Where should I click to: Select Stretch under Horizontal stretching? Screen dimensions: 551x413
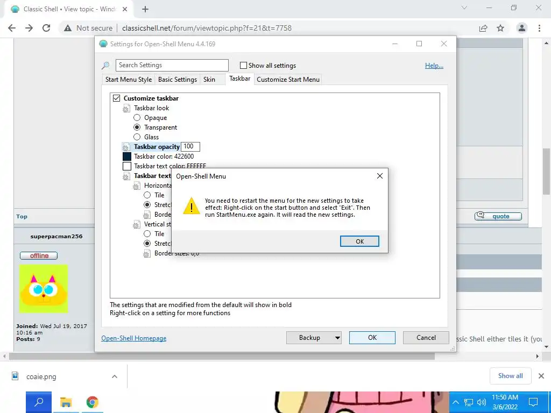(x=147, y=204)
